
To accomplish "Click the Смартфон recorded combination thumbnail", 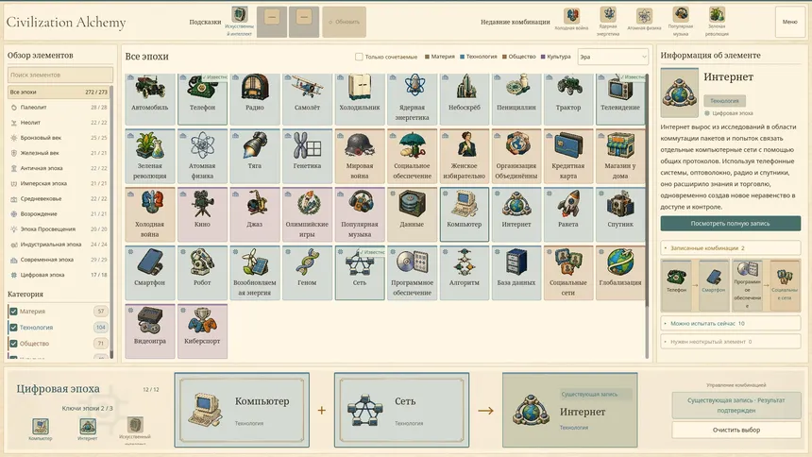I will click(713, 285).
